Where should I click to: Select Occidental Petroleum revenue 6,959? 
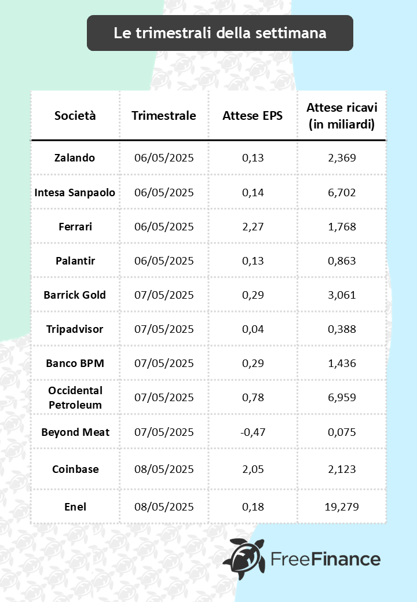coord(340,398)
